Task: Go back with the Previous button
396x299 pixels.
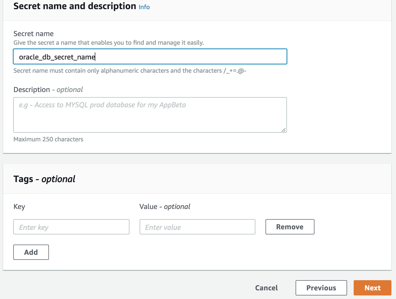Action: (321, 288)
